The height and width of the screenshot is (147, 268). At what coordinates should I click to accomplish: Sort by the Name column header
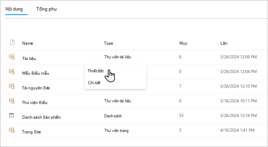tap(27, 43)
